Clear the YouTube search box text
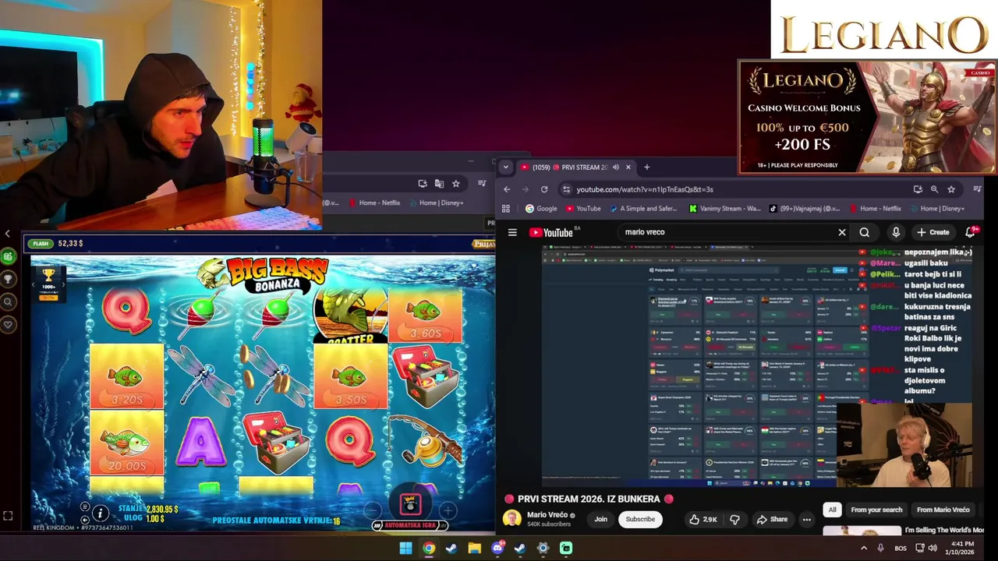This screenshot has height=561, width=998. click(x=842, y=232)
